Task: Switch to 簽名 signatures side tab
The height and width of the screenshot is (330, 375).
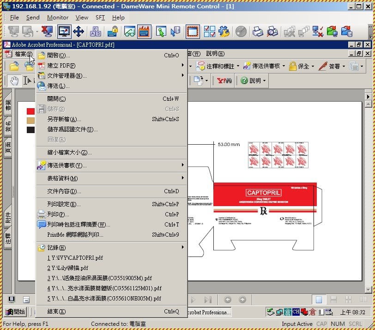Action: [x=8, y=127]
